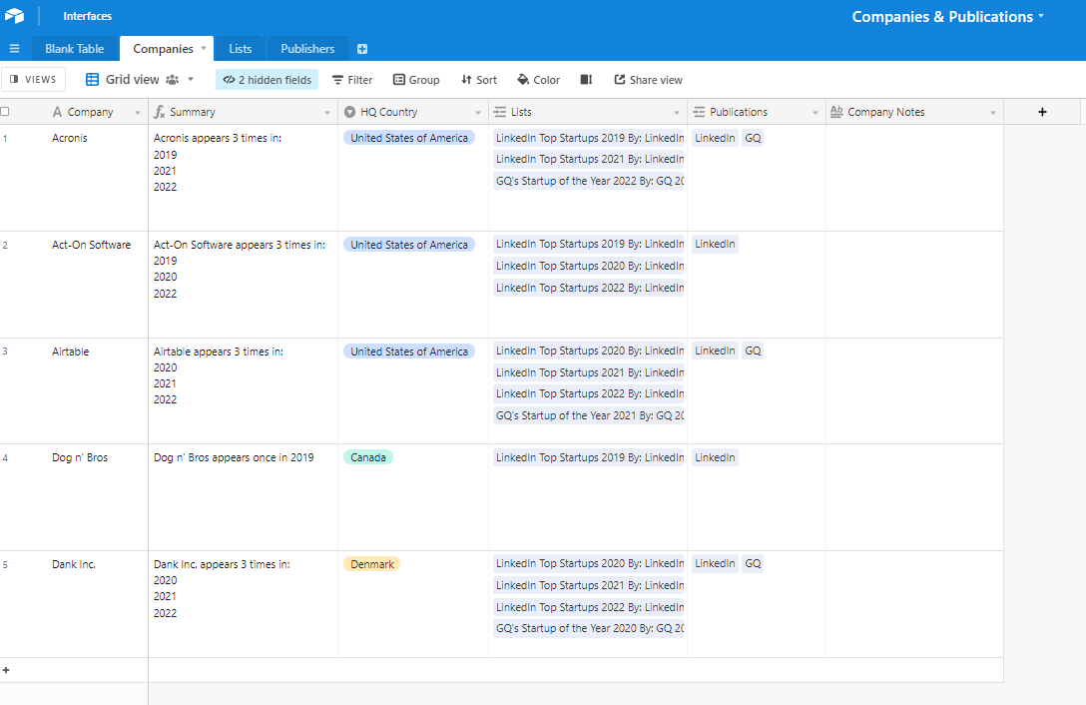Select the Canada country tag
1086x705 pixels.
tap(367, 457)
